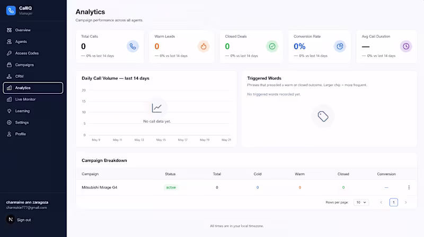Open the Overview page

click(33, 30)
